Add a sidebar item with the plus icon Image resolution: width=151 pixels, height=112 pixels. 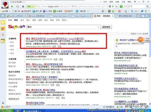pyautogui.click(x=3, y=103)
